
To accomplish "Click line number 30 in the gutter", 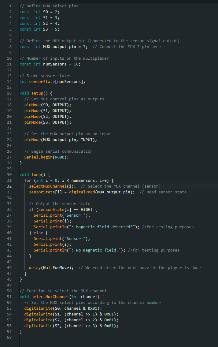I will 9,175.
